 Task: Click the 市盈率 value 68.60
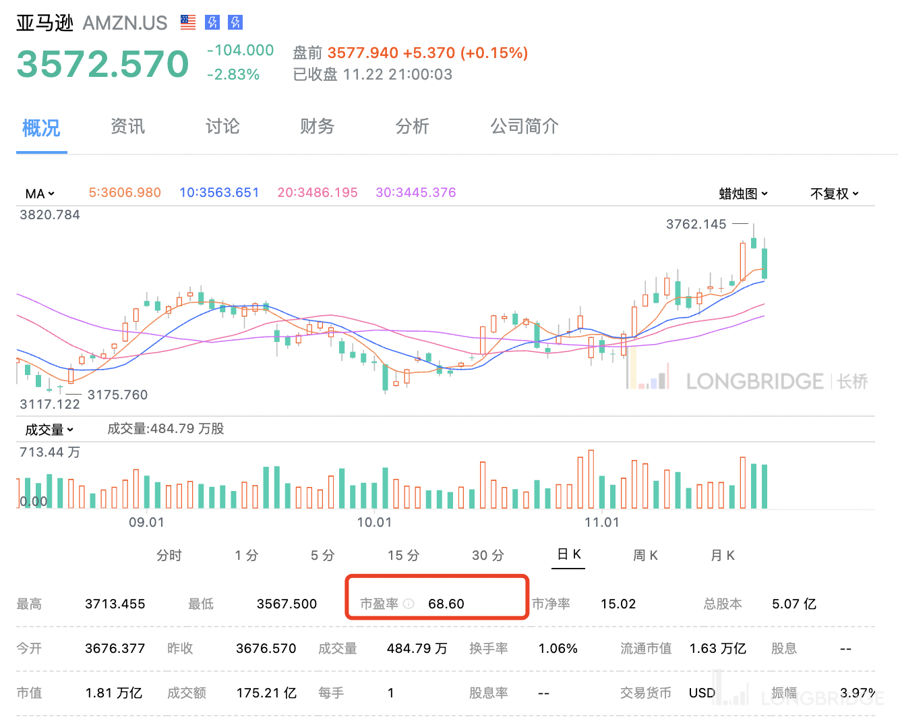tap(446, 604)
